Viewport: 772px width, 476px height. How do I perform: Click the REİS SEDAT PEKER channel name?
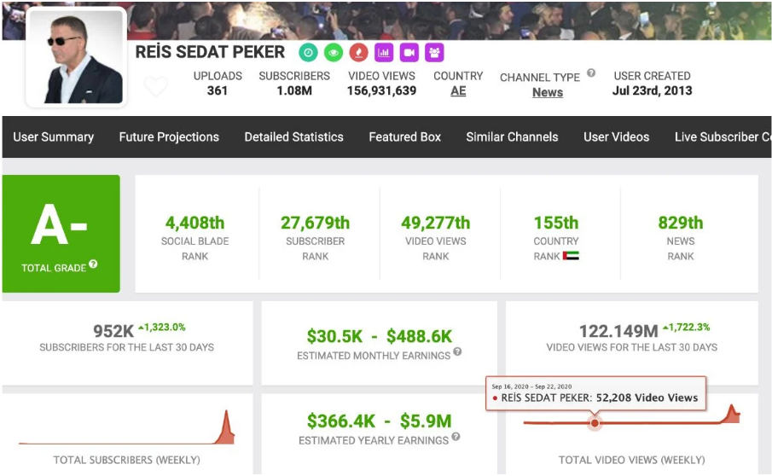(210, 52)
